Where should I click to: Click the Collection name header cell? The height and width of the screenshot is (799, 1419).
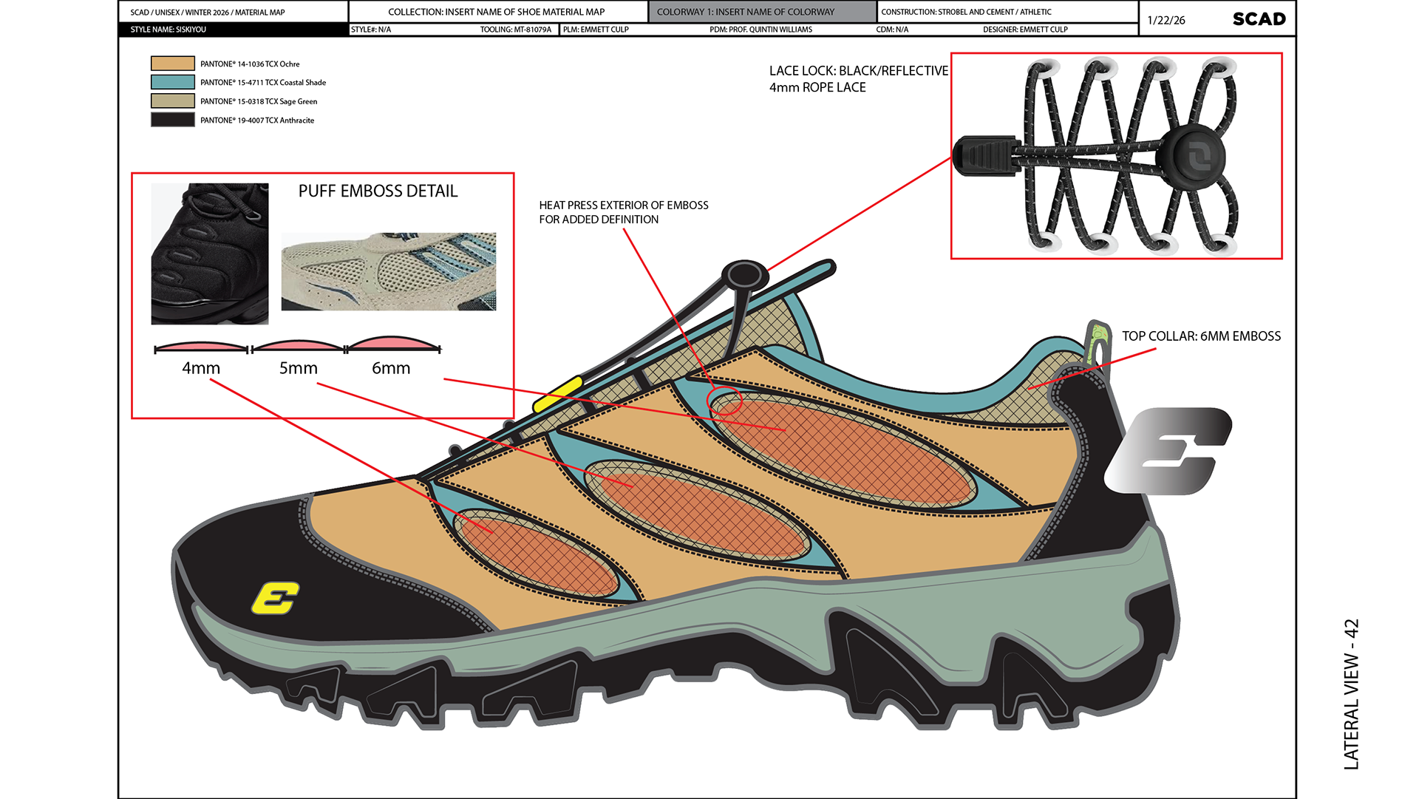click(x=497, y=12)
